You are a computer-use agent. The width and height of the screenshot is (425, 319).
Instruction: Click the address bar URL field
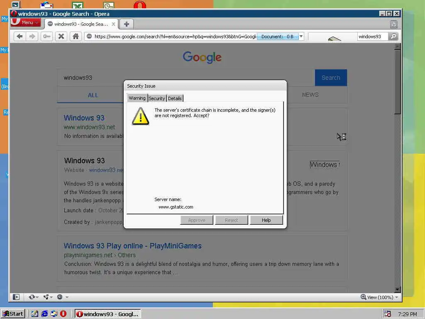(175, 37)
